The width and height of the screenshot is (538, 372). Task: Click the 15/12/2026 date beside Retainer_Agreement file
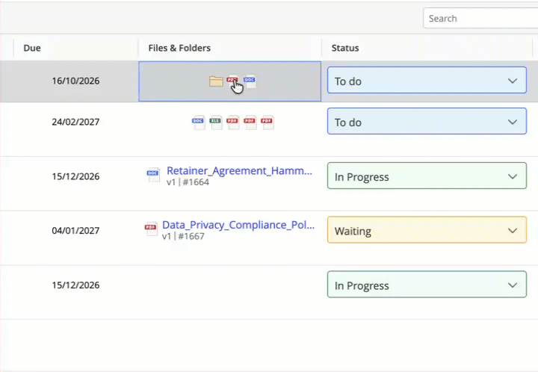[x=75, y=176]
